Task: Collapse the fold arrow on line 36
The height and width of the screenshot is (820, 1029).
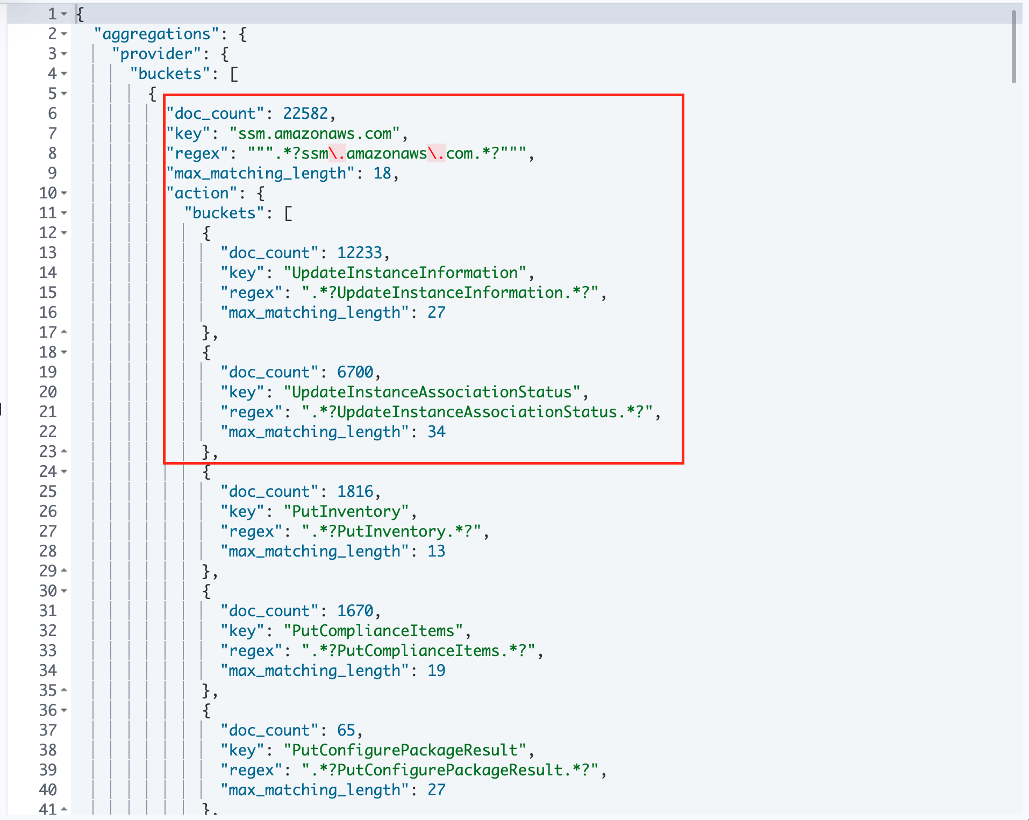Action: point(64,710)
